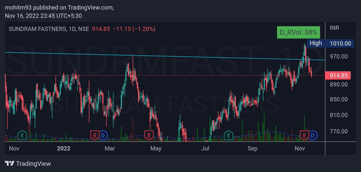
Task: Click the Nov label after Sep on time axis
Action: (x=300, y=149)
